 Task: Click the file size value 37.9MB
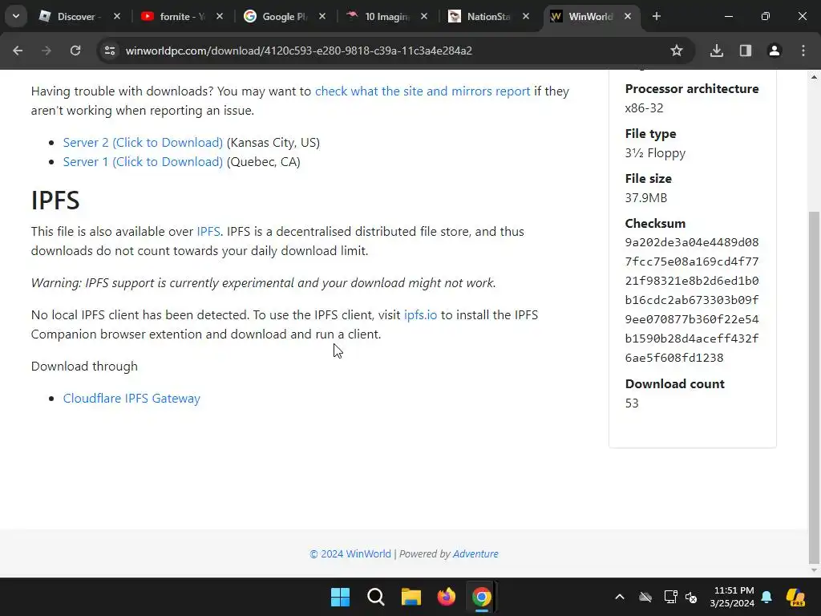click(x=646, y=198)
